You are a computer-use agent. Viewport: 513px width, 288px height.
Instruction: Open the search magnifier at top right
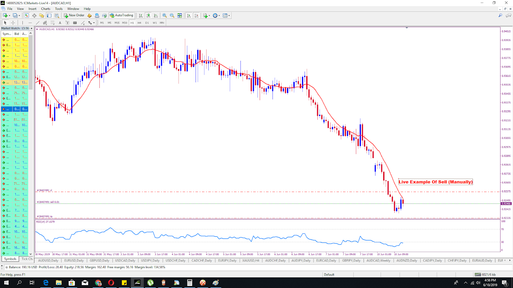[x=500, y=15]
